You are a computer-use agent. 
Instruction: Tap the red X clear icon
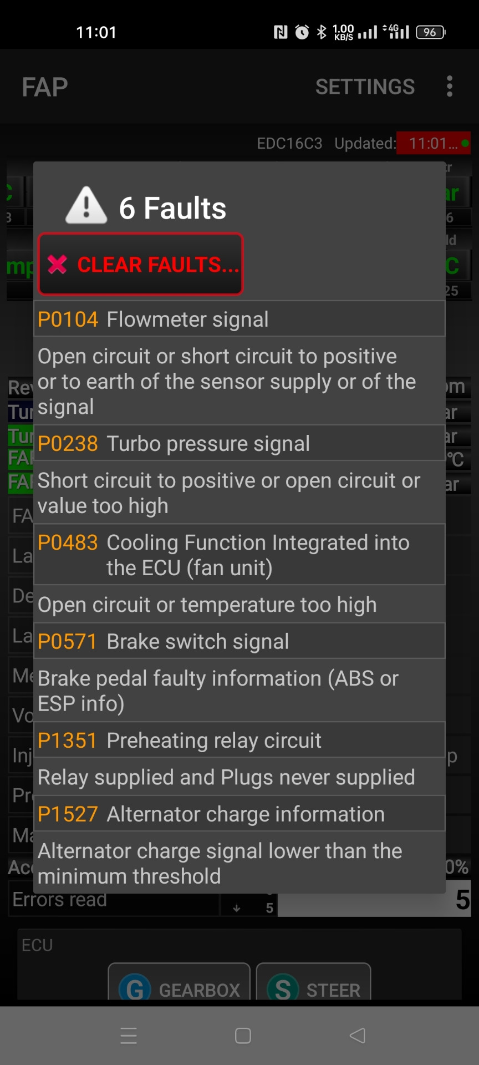[57, 265]
